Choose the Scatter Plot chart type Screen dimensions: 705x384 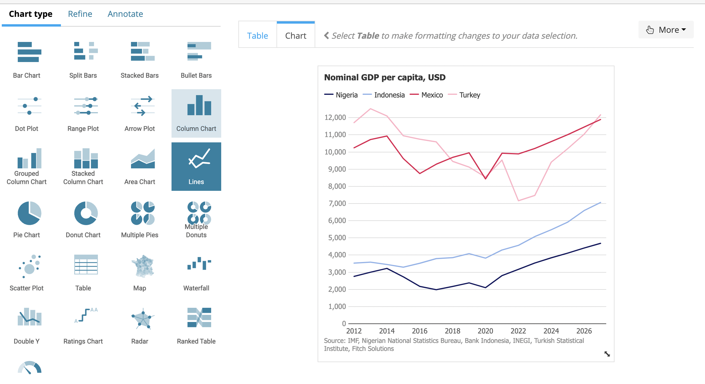pos(29,266)
